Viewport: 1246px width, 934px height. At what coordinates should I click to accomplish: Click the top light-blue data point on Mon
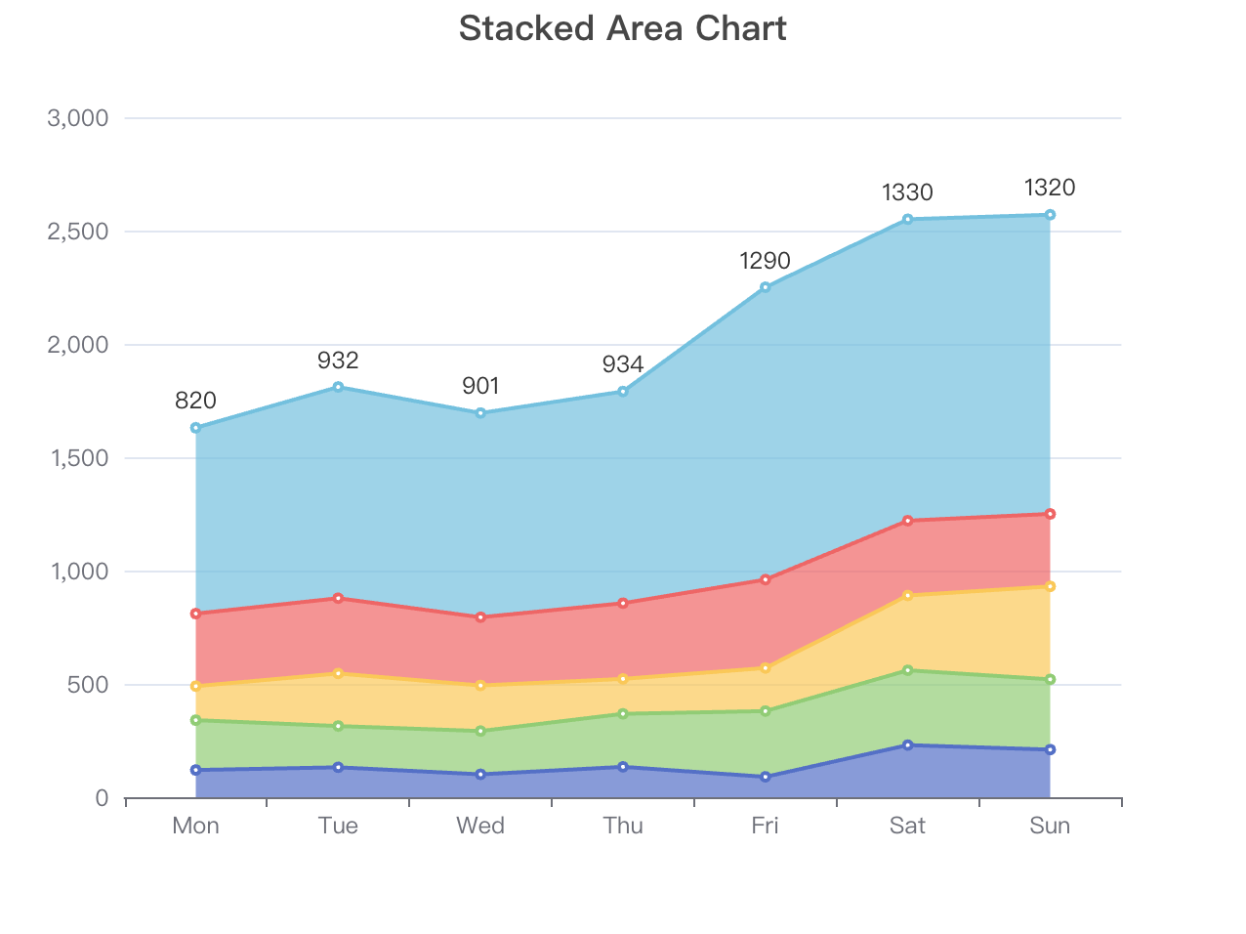click(x=195, y=428)
